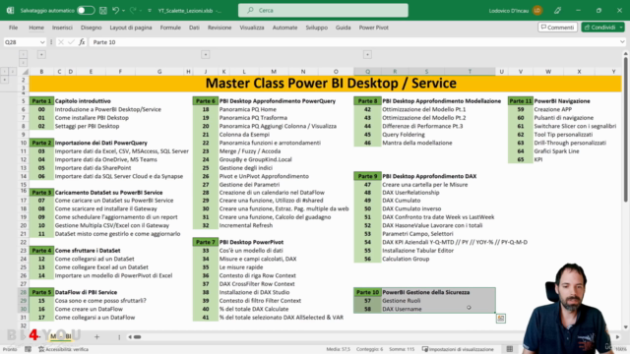Click the Name Box showing Q28
The image size is (630, 354).
click(x=21, y=42)
